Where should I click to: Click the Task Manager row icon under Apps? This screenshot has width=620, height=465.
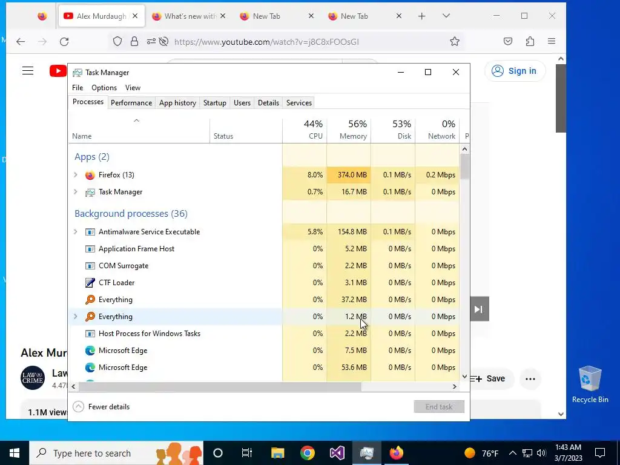[x=90, y=192]
